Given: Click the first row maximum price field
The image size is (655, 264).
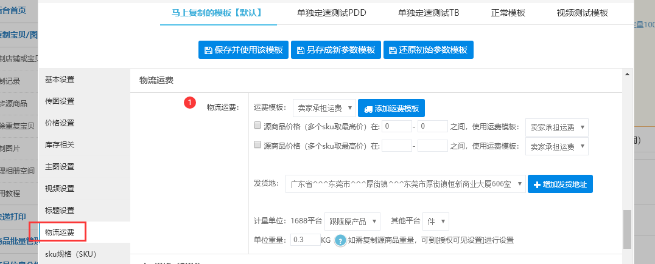Looking at the screenshot, I should (433, 126).
